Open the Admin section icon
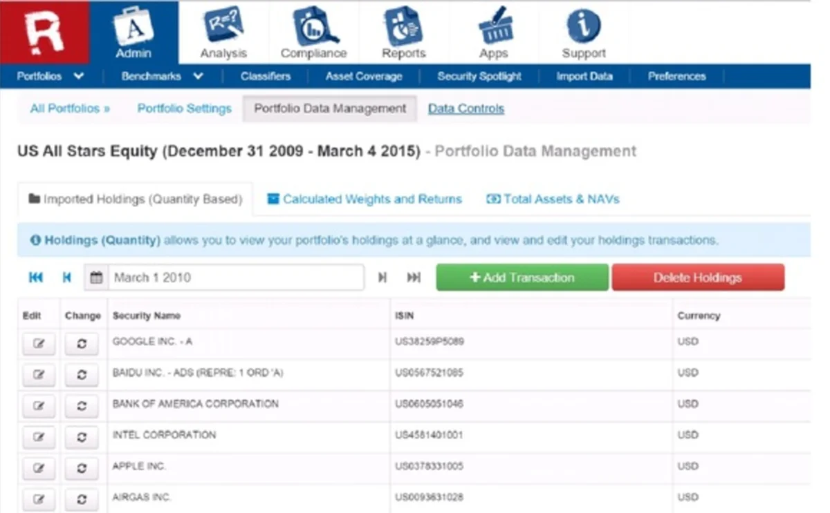This screenshot has height=513, width=830. 133,32
